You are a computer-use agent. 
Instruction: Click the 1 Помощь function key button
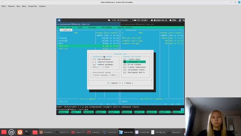coord(63,112)
